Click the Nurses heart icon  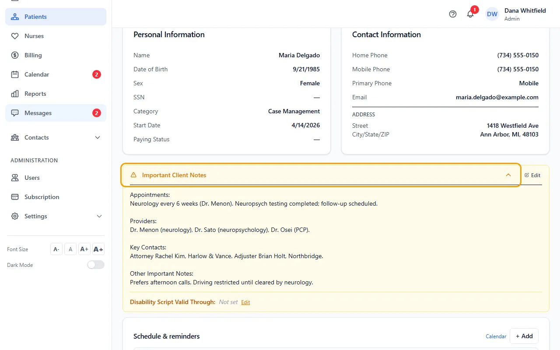pyautogui.click(x=15, y=36)
